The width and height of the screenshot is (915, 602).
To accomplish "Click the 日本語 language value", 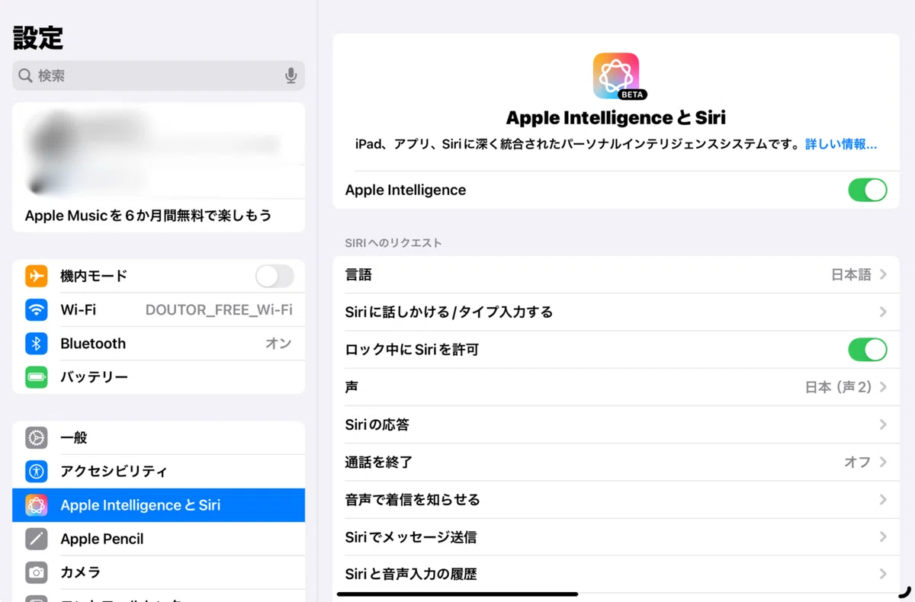I will click(851, 274).
